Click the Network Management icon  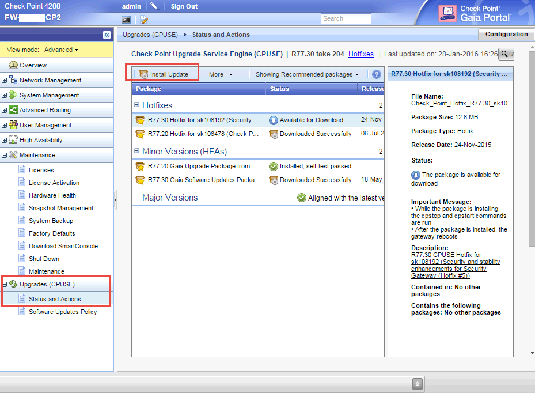(x=13, y=80)
